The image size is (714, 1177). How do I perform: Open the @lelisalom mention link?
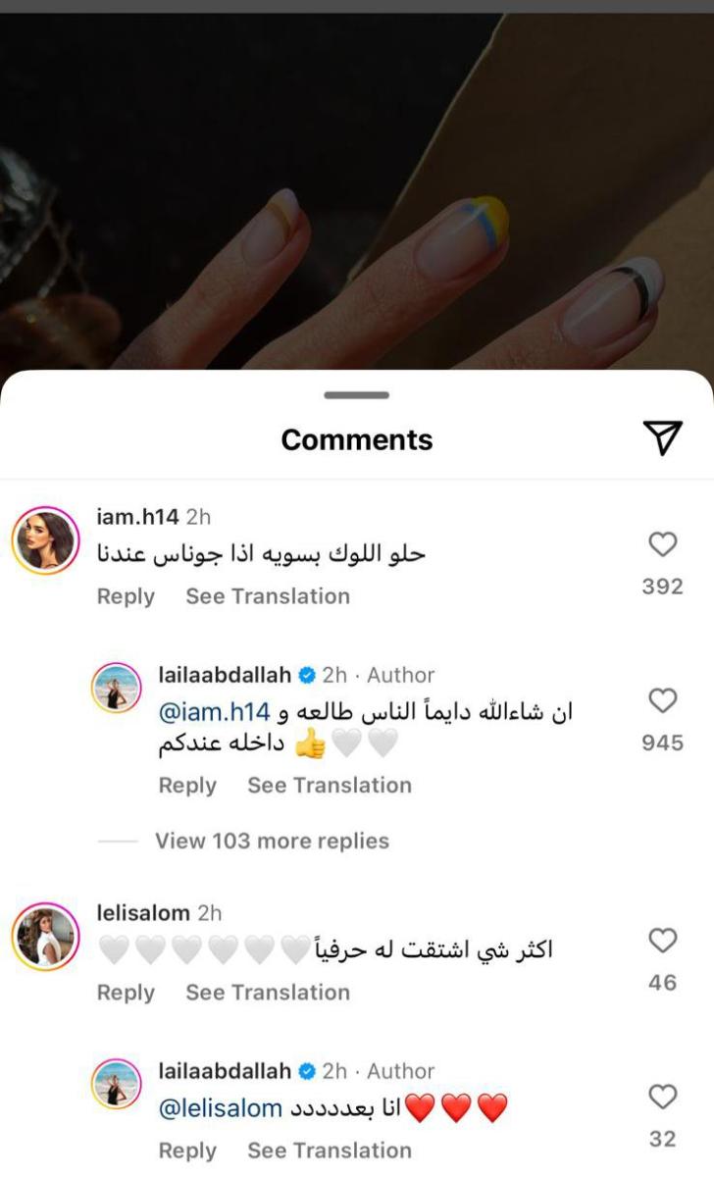point(221,1108)
